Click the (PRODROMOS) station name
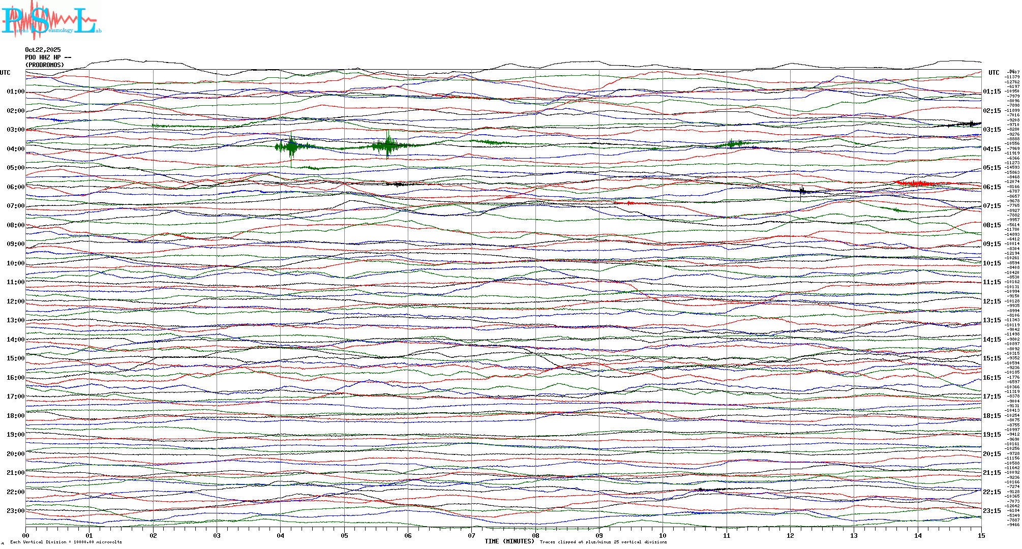This screenshot has height=549, width=1022. pos(45,65)
